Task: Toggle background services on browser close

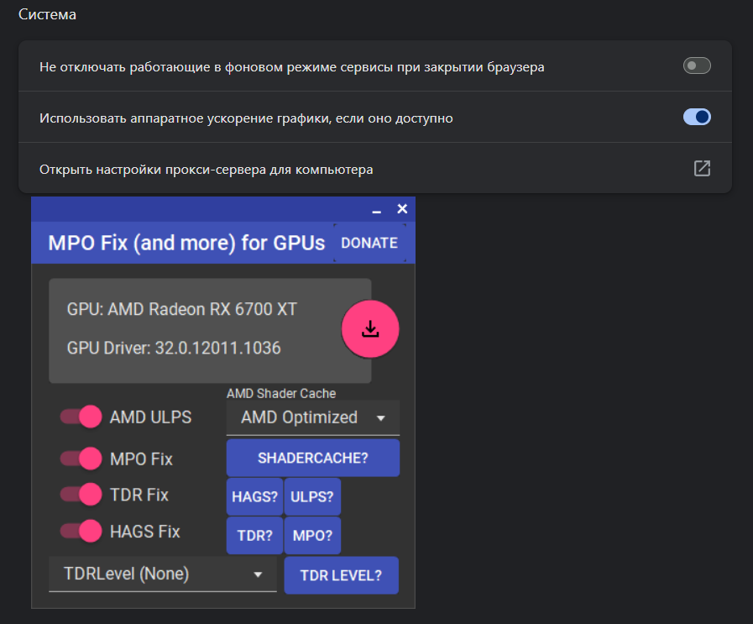Action: tap(697, 66)
